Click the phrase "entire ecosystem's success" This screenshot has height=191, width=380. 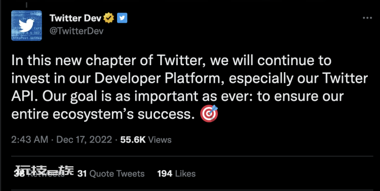[103, 114]
